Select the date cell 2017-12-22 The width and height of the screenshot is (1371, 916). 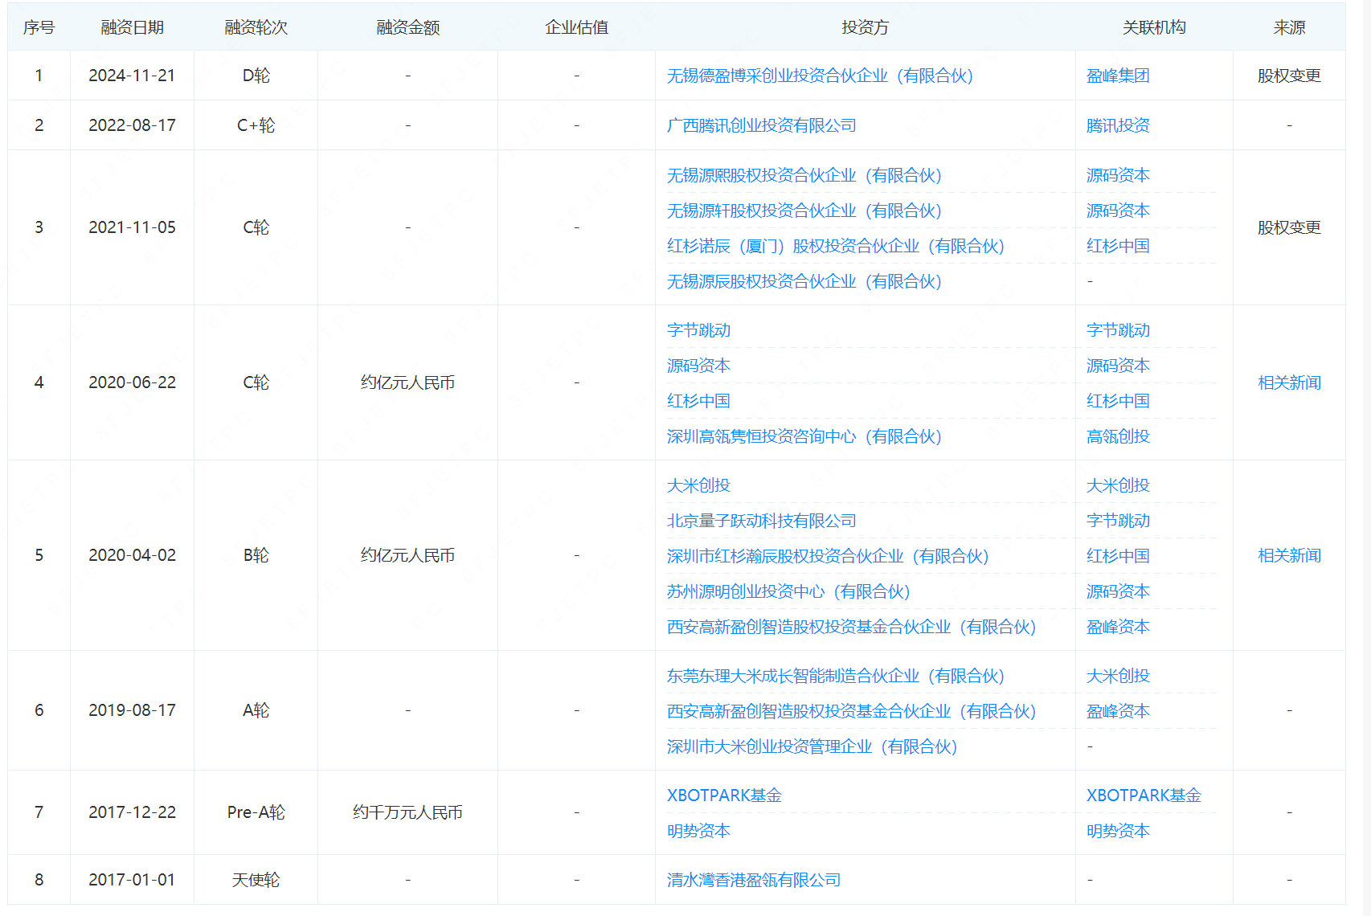pyautogui.click(x=132, y=812)
